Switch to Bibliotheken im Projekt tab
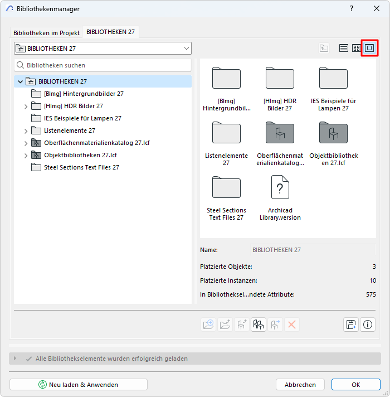The image size is (390, 397). (x=47, y=33)
